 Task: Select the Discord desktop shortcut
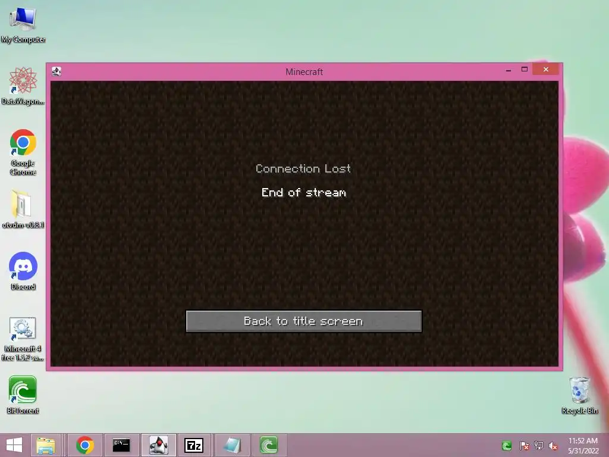point(23,271)
